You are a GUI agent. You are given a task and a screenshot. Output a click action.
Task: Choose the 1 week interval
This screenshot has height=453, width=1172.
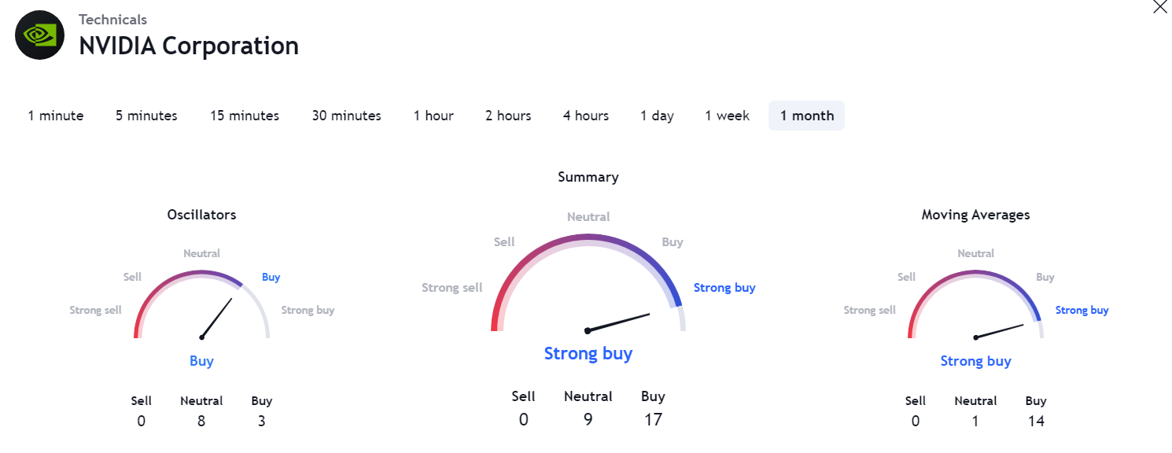[x=728, y=116]
